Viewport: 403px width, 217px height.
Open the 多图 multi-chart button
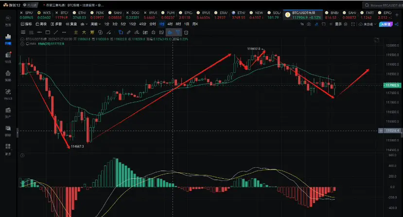point(56,24)
